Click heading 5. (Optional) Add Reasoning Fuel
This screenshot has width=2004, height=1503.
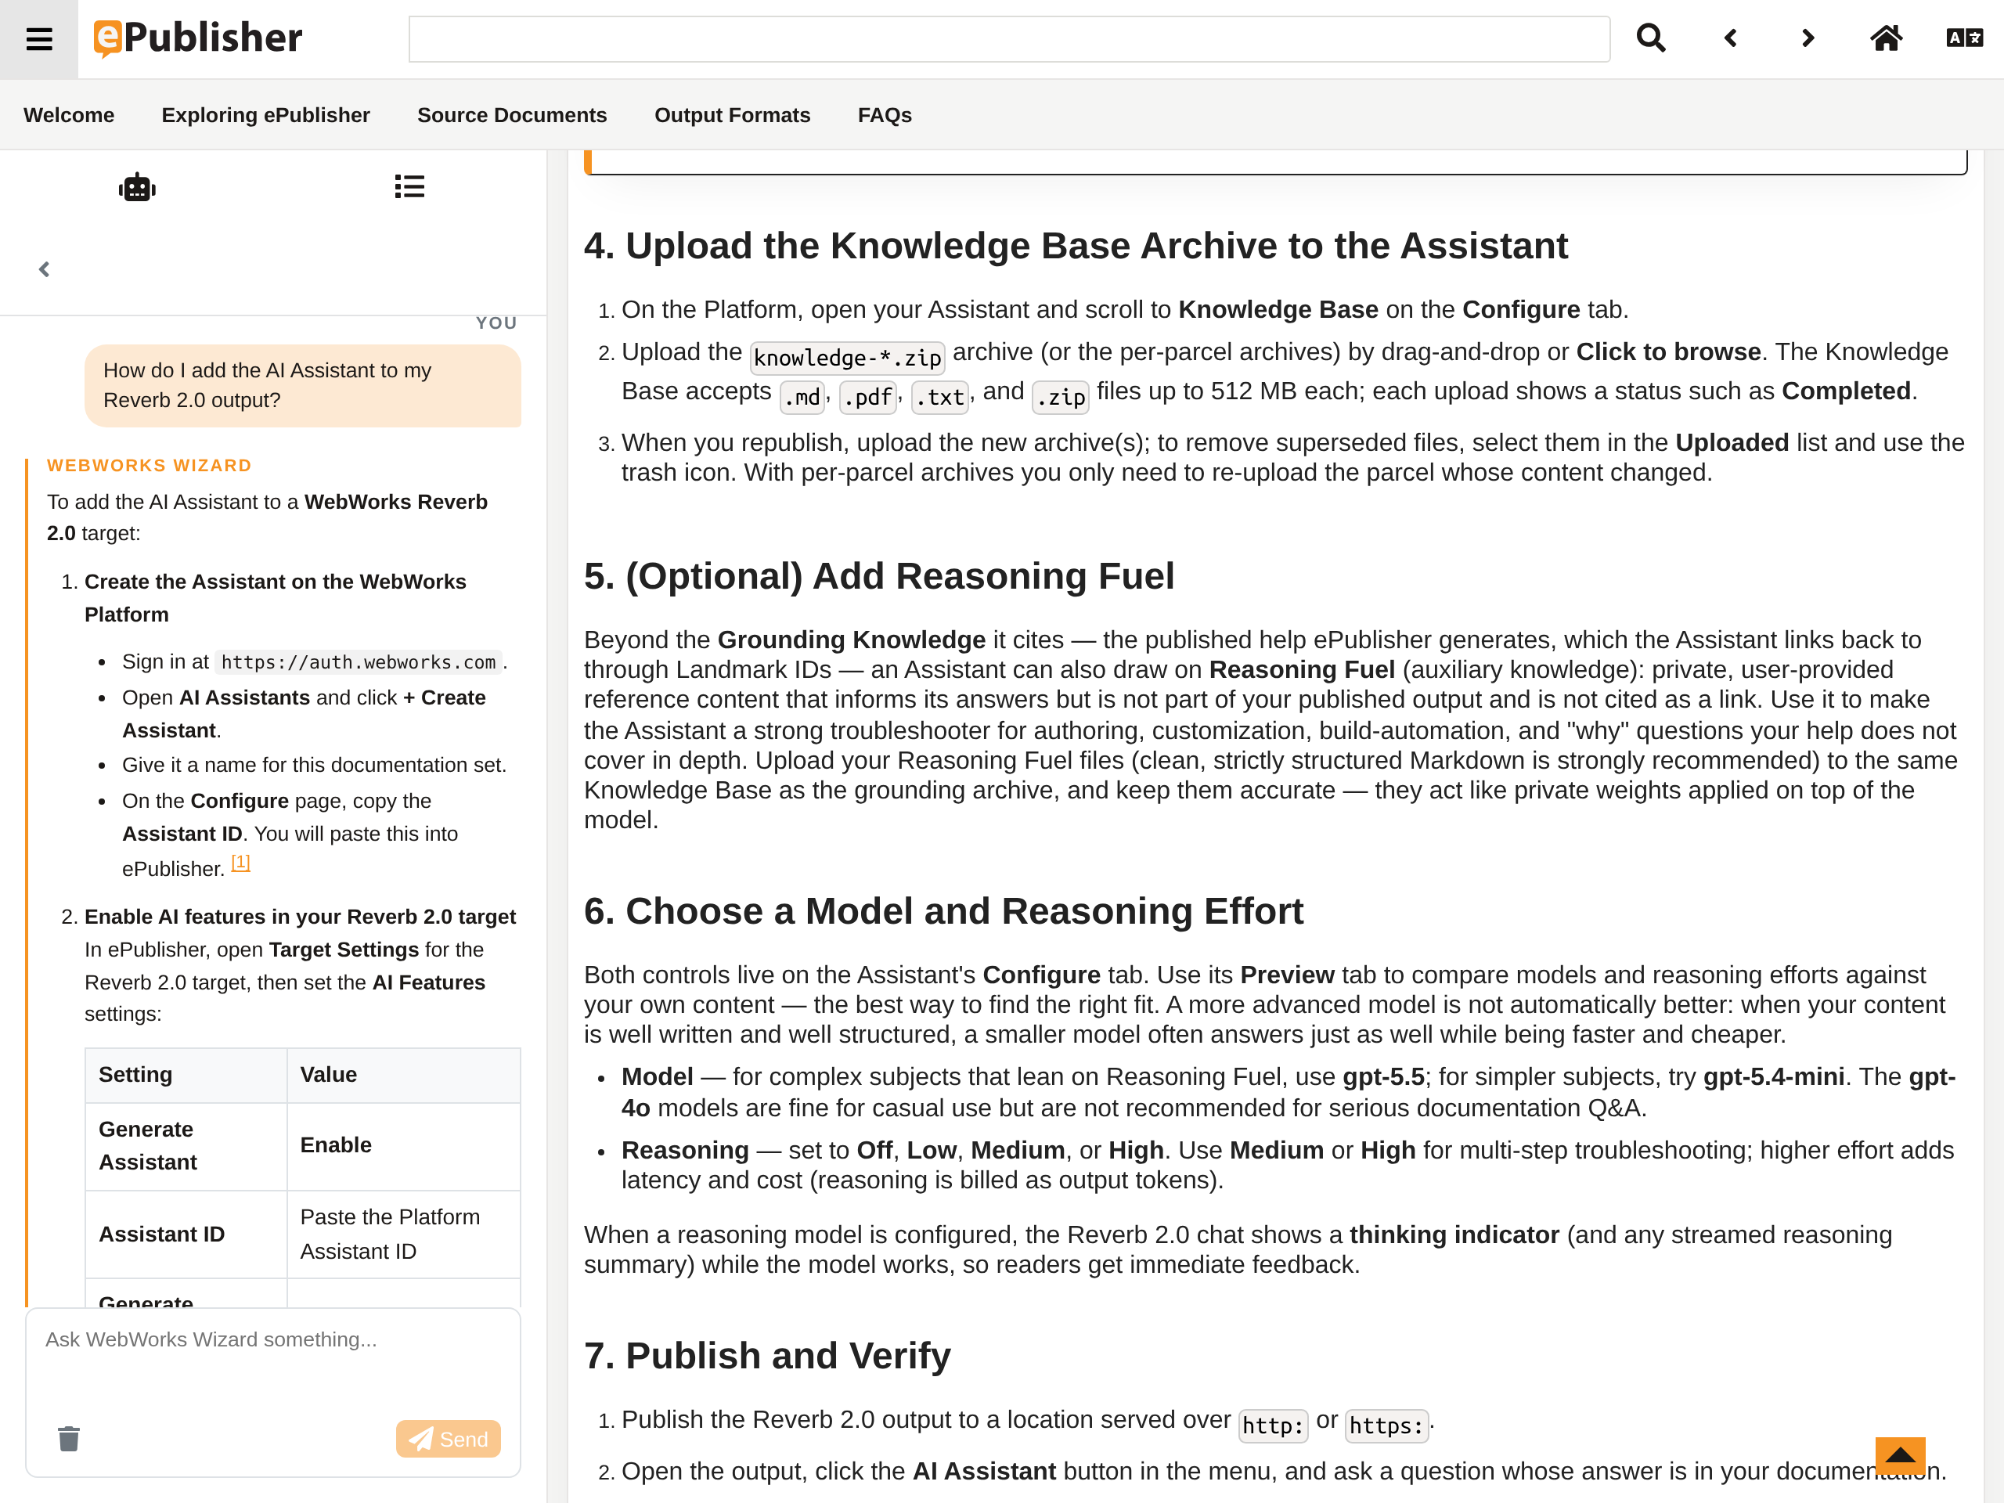pos(879,576)
